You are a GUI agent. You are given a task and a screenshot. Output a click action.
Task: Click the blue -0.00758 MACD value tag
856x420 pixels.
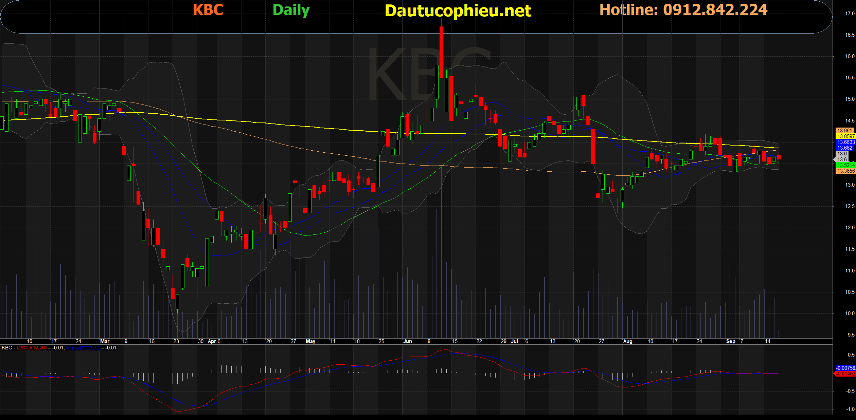(x=845, y=368)
